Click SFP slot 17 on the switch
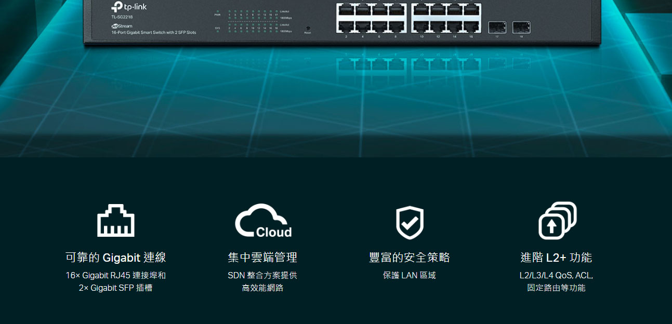 tap(497, 27)
